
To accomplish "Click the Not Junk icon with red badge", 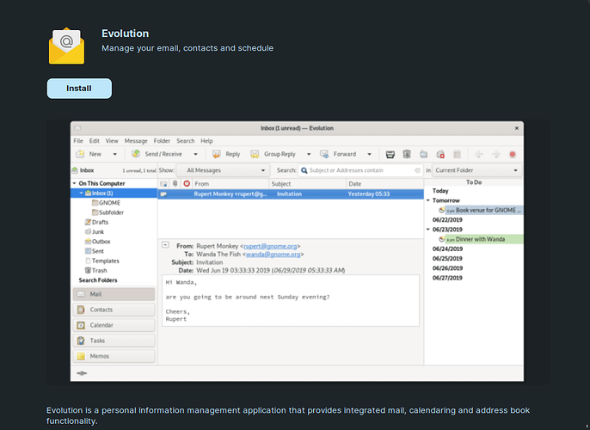I will (x=440, y=154).
